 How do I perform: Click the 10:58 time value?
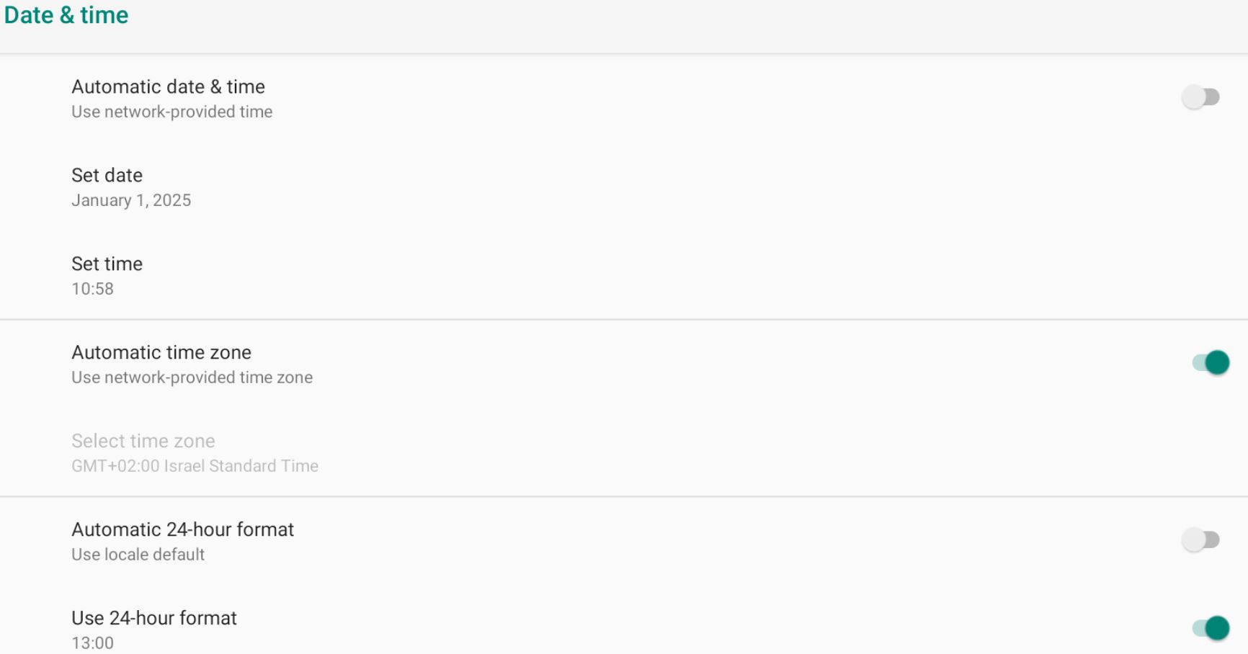(x=92, y=289)
